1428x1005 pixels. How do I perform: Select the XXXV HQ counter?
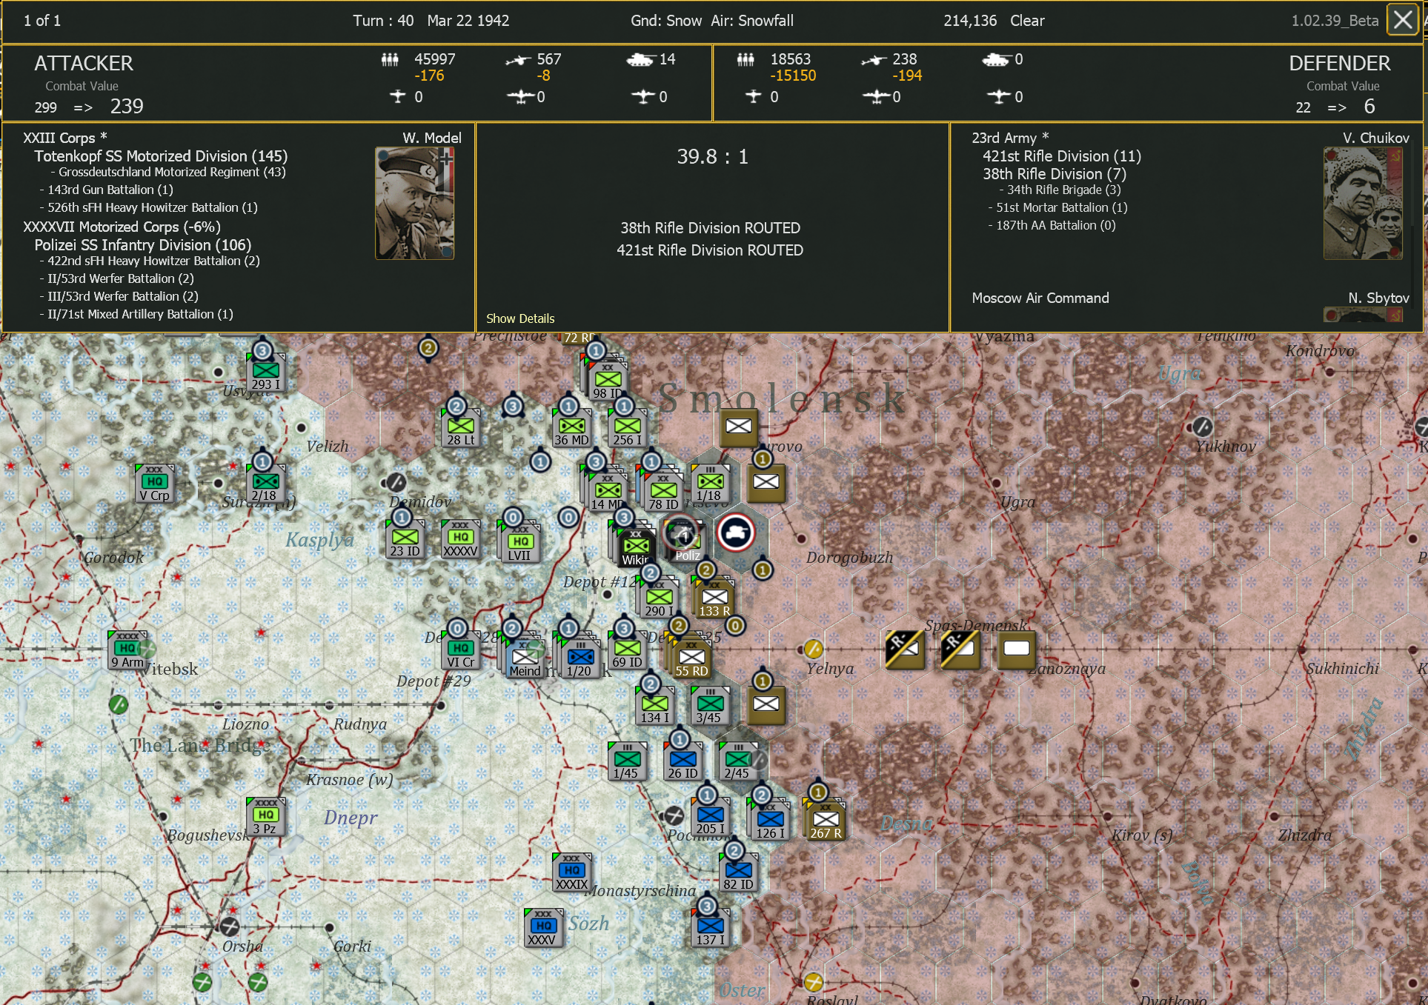[x=544, y=928]
